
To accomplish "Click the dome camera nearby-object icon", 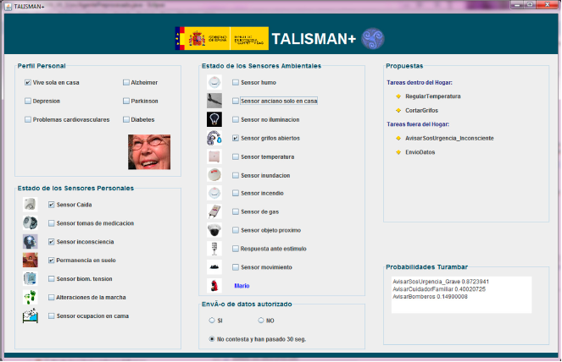I will coord(215,230).
